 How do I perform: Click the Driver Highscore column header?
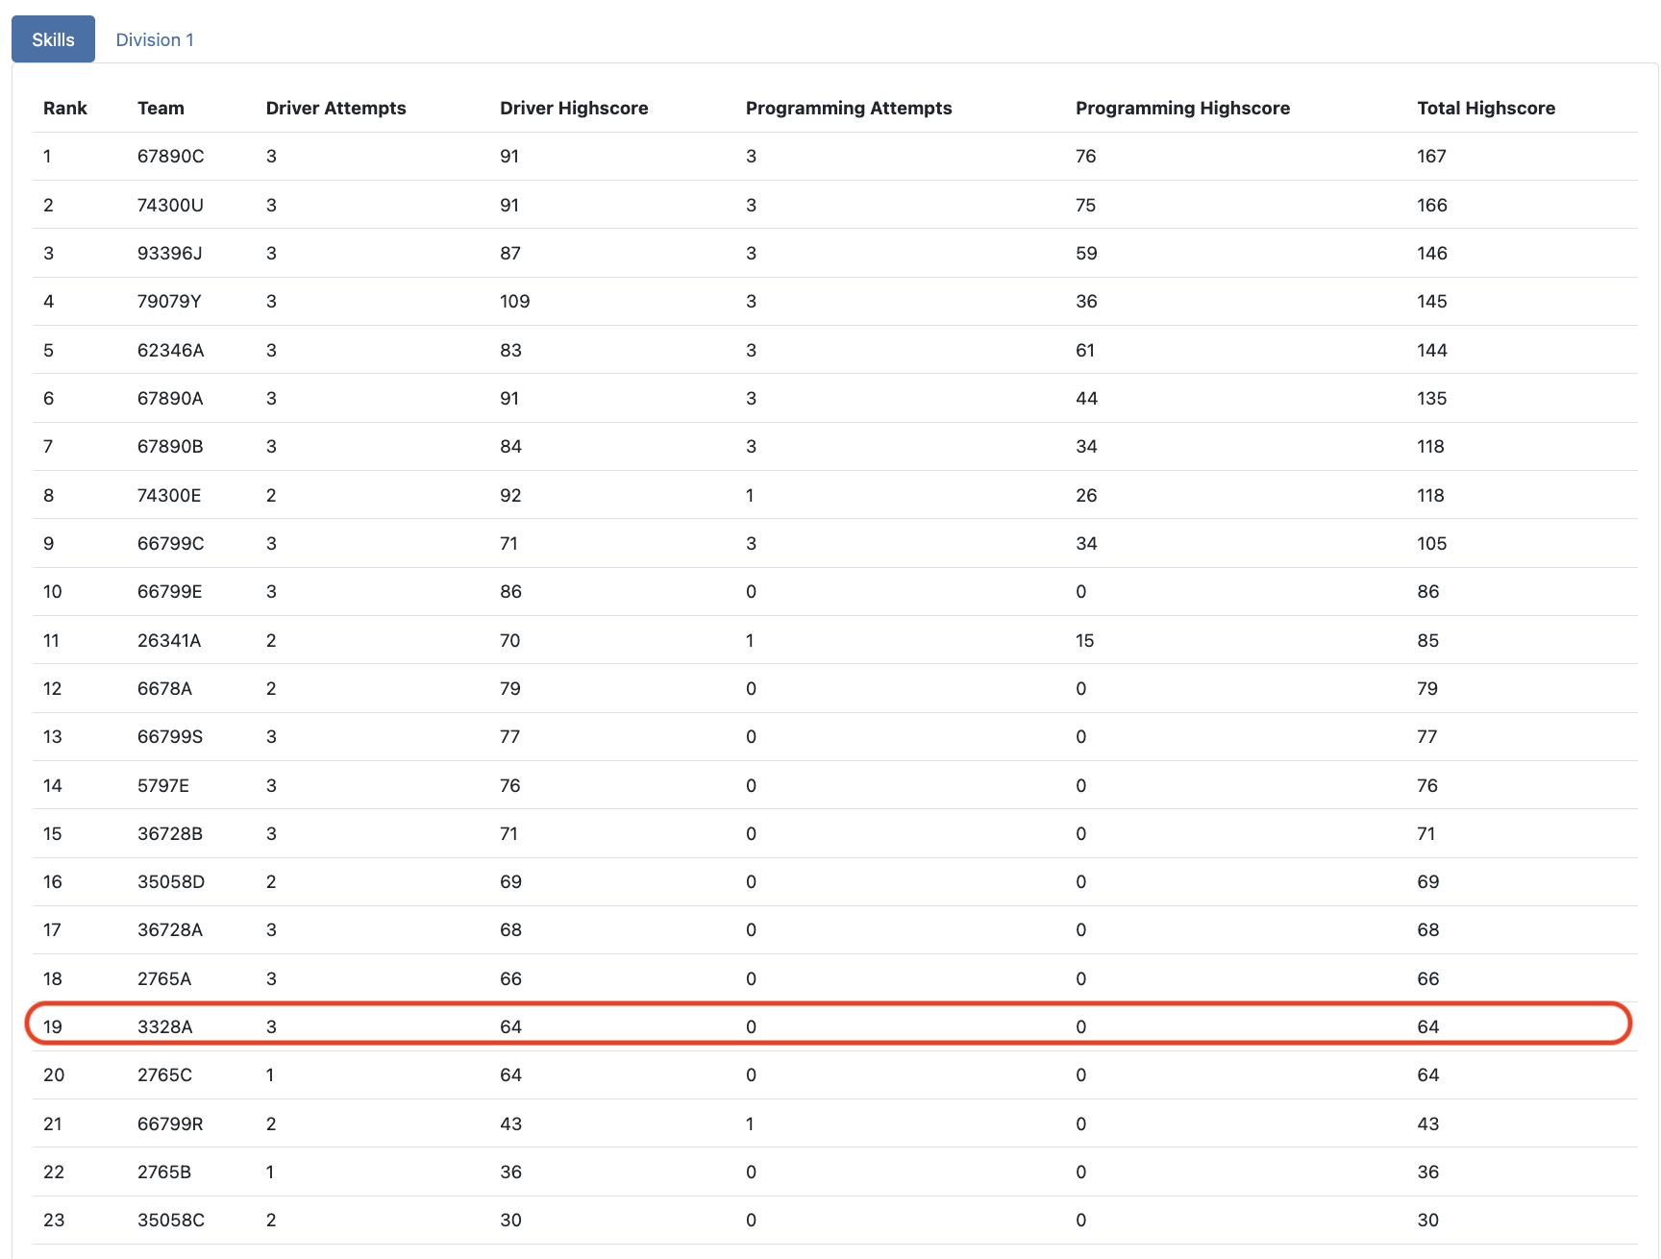pyautogui.click(x=574, y=108)
